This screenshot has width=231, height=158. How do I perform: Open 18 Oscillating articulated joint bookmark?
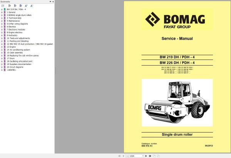click(20, 61)
